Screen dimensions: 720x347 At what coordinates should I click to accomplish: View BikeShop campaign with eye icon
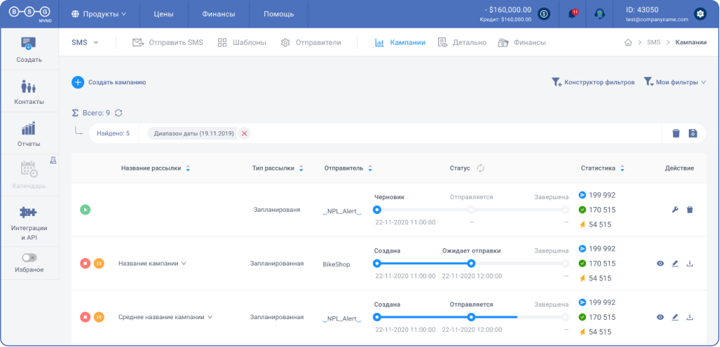tap(660, 263)
